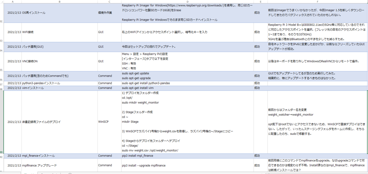Click '成功' in VNC接続ON row
The image size is (368, 174).
coord(261,61)
